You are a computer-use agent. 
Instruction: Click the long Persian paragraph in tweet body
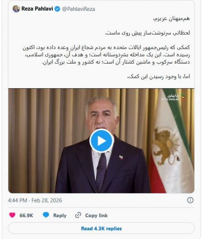tap(106, 55)
